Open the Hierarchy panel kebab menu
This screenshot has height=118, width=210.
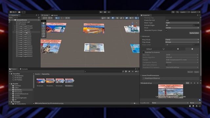(x=39, y=15)
